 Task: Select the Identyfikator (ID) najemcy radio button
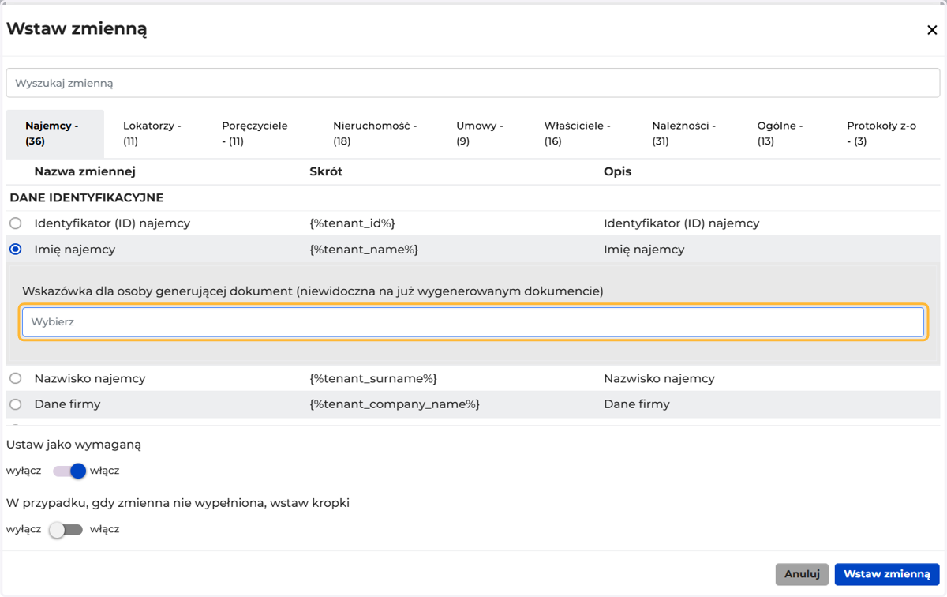(16, 223)
